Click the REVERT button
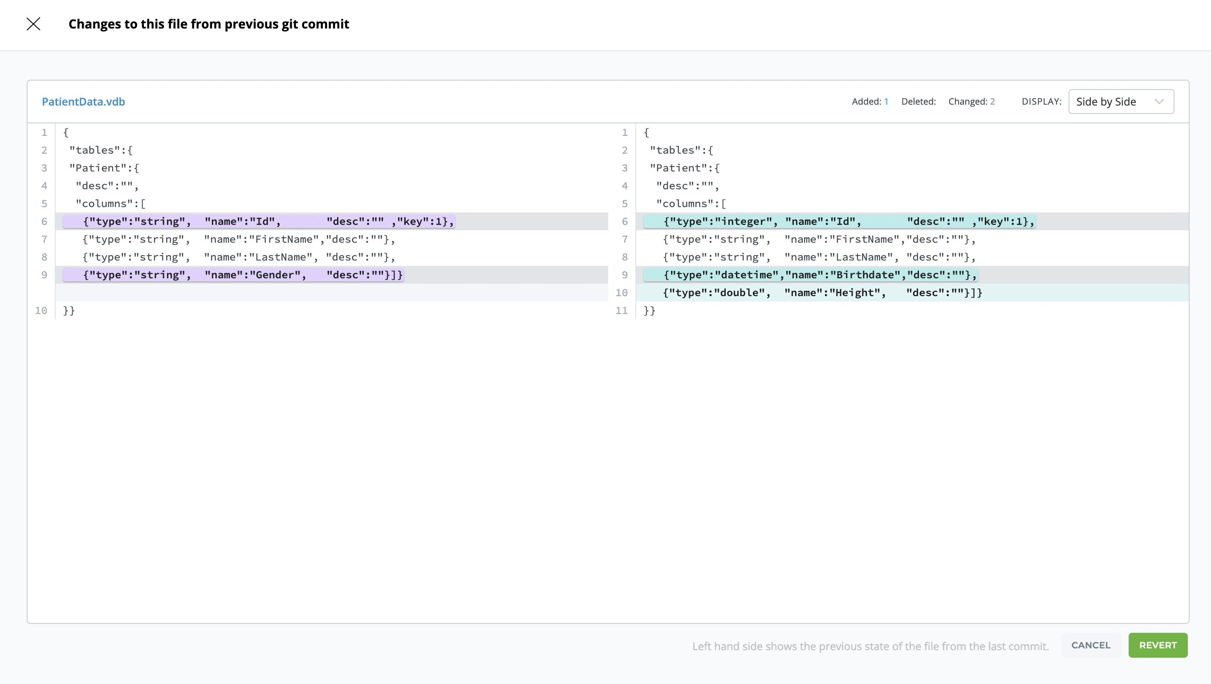This screenshot has height=684, width=1211. (x=1158, y=645)
